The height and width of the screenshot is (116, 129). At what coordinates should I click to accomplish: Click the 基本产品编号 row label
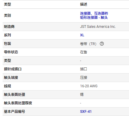[x=14, y=112]
